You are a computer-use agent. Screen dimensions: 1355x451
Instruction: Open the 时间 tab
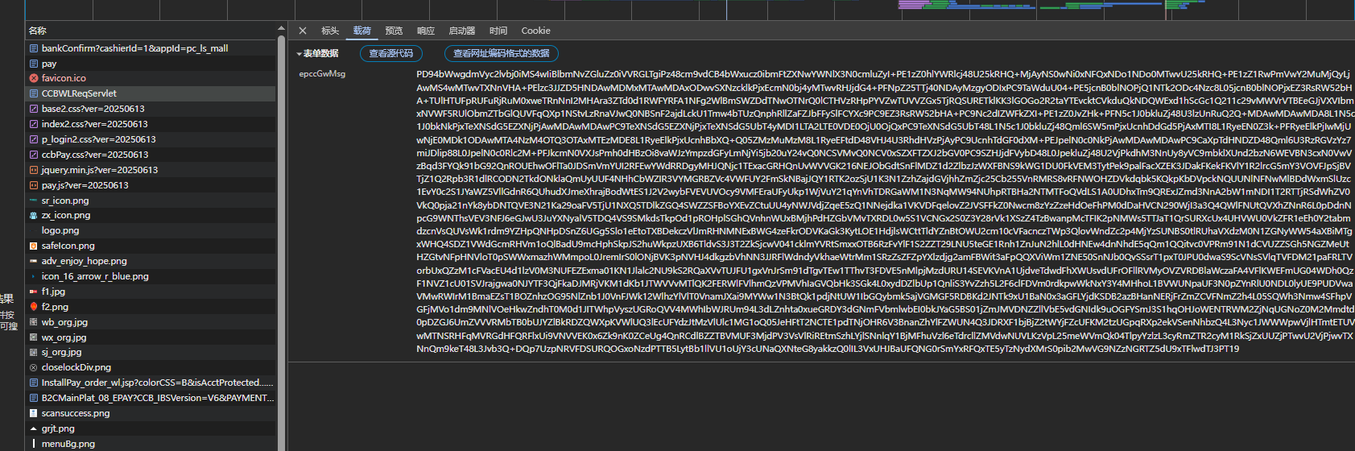(498, 31)
